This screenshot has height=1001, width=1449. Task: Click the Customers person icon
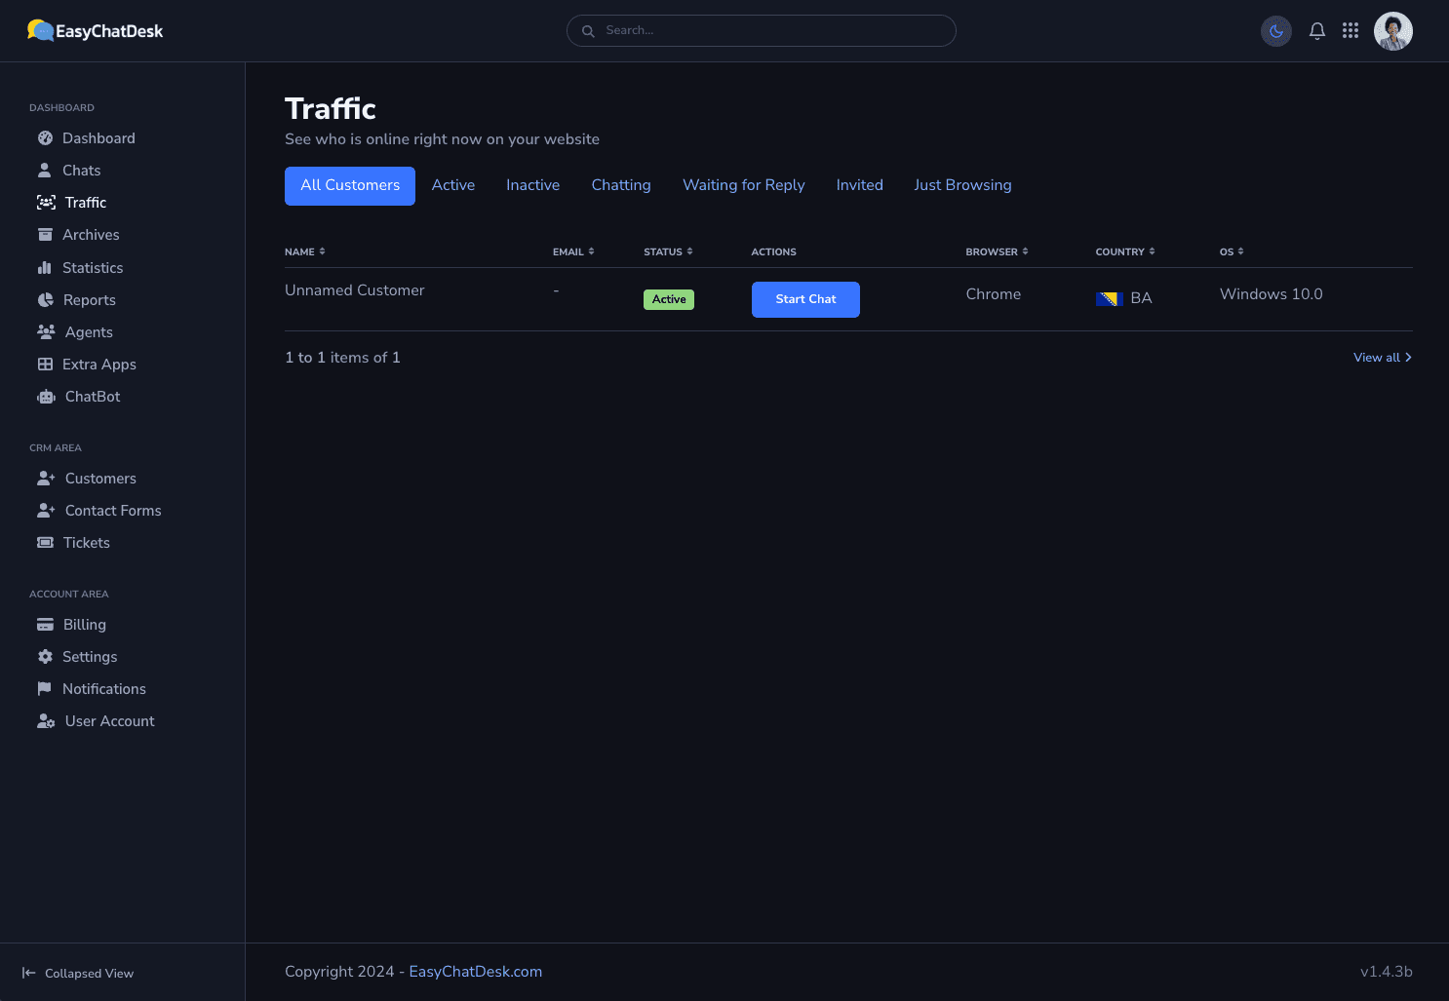pos(46,479)
